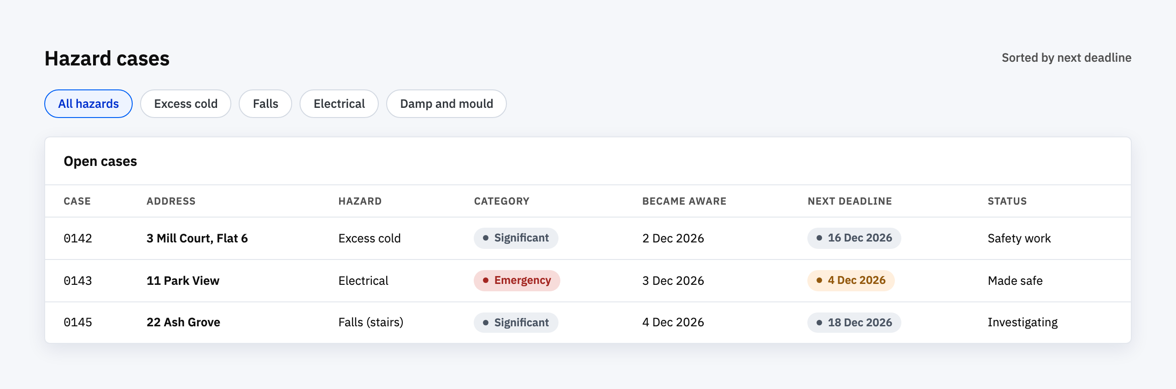1176x389 pixels.
Task: Click the Sorted by next deadline label
Action: (x=1066, y=58)
